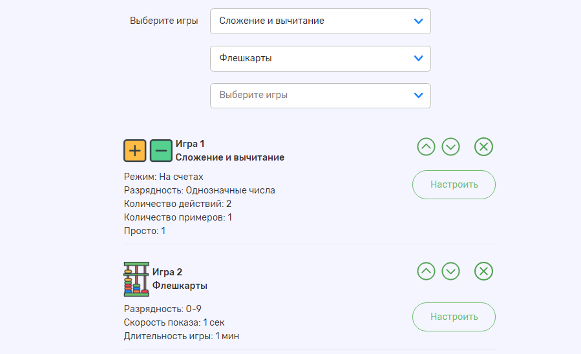Click 'Количество действий: 2' text
The width and height of the screenshot is (581, 354).
click(x=178, y=204)
